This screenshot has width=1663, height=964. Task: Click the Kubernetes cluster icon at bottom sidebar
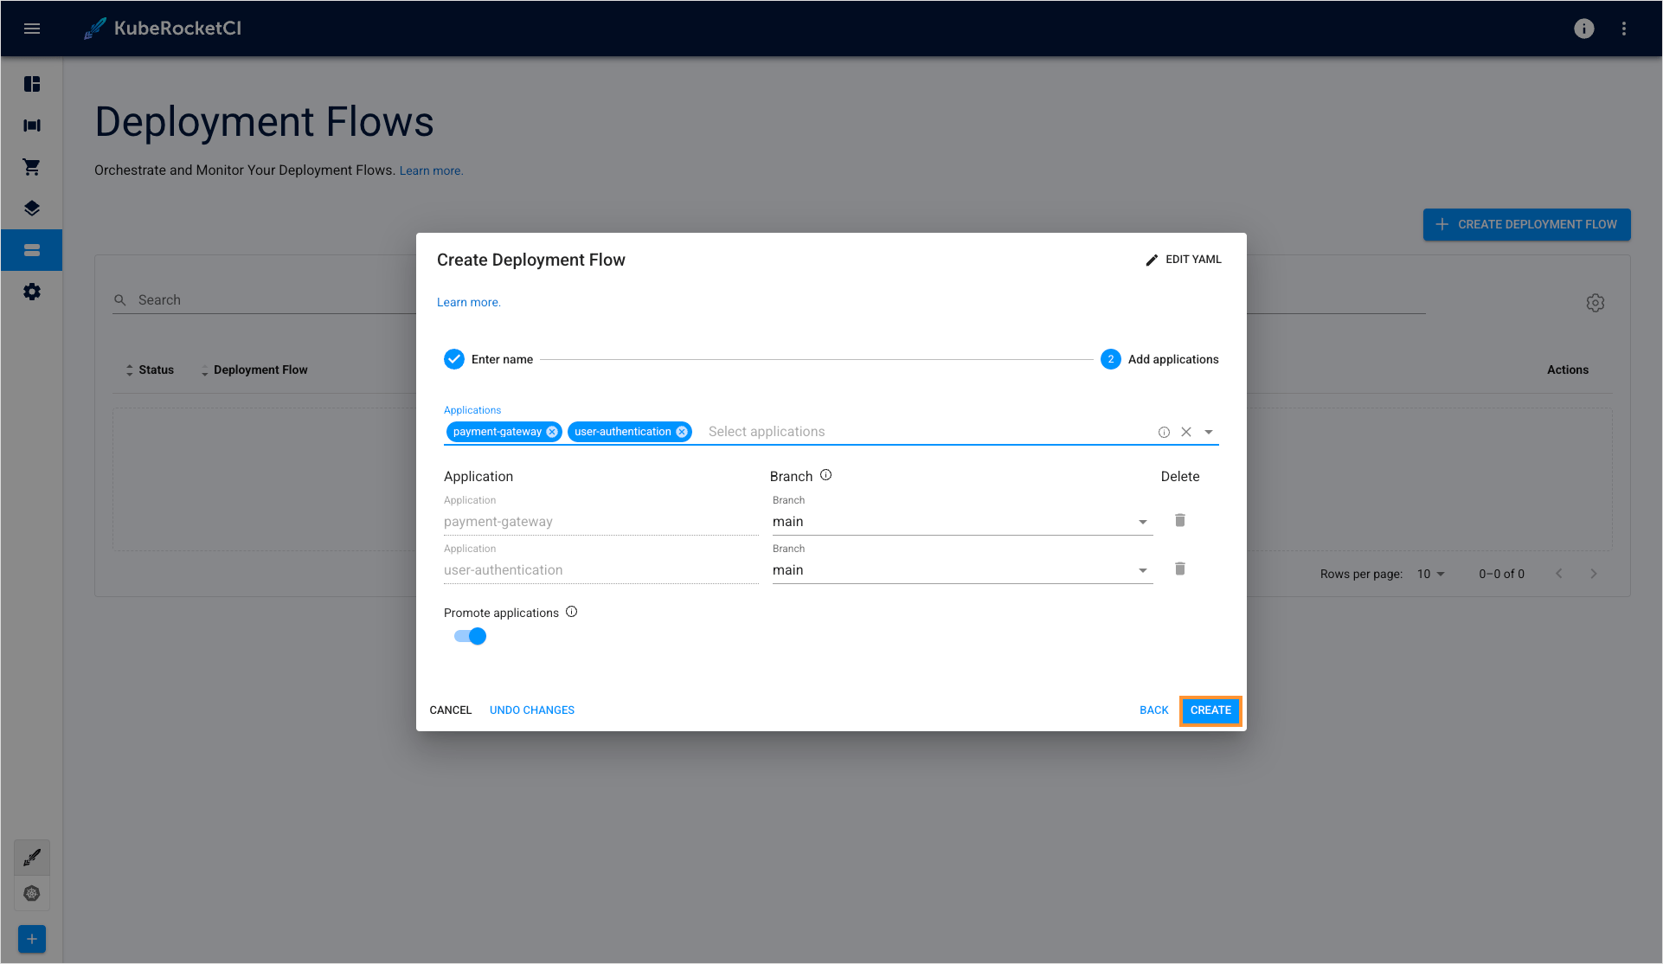point(32,893)
